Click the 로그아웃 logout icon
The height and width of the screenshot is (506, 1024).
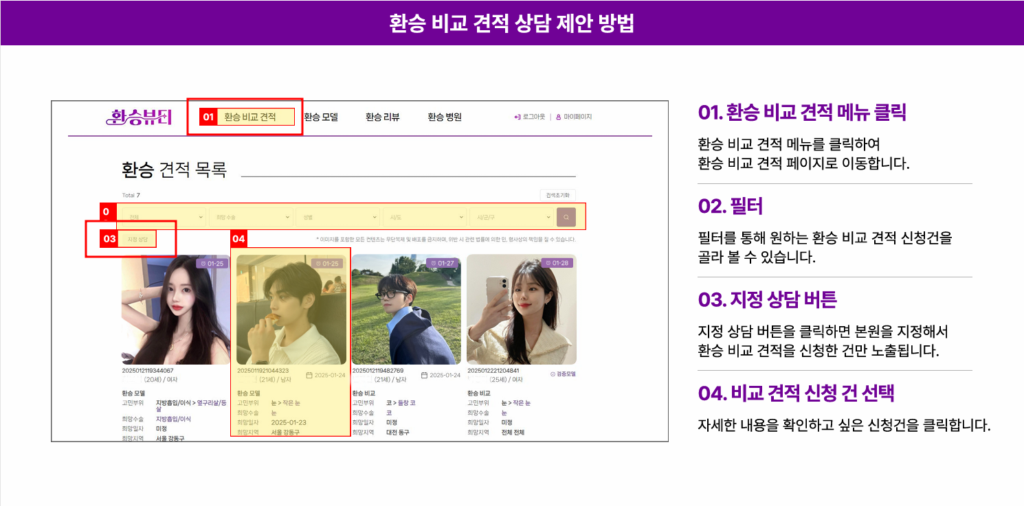click(x=517, y=117)
